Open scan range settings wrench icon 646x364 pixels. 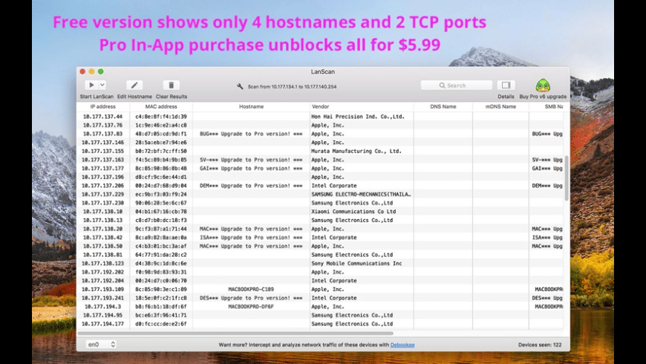(240, 86)
